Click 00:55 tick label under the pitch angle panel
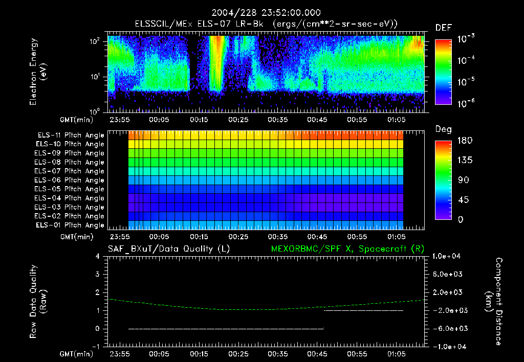Viewport: 524px width, 362px height. point(357,237)
